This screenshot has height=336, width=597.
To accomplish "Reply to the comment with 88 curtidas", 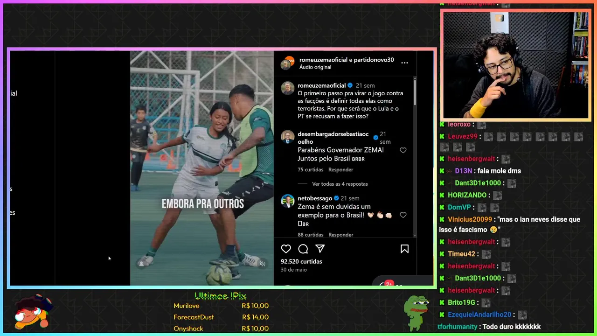I will click(x=340, y=235).
